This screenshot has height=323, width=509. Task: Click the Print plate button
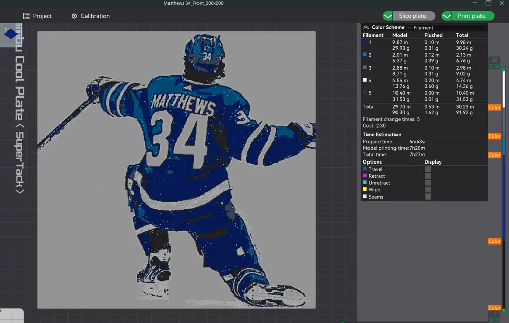pos(473,16)
